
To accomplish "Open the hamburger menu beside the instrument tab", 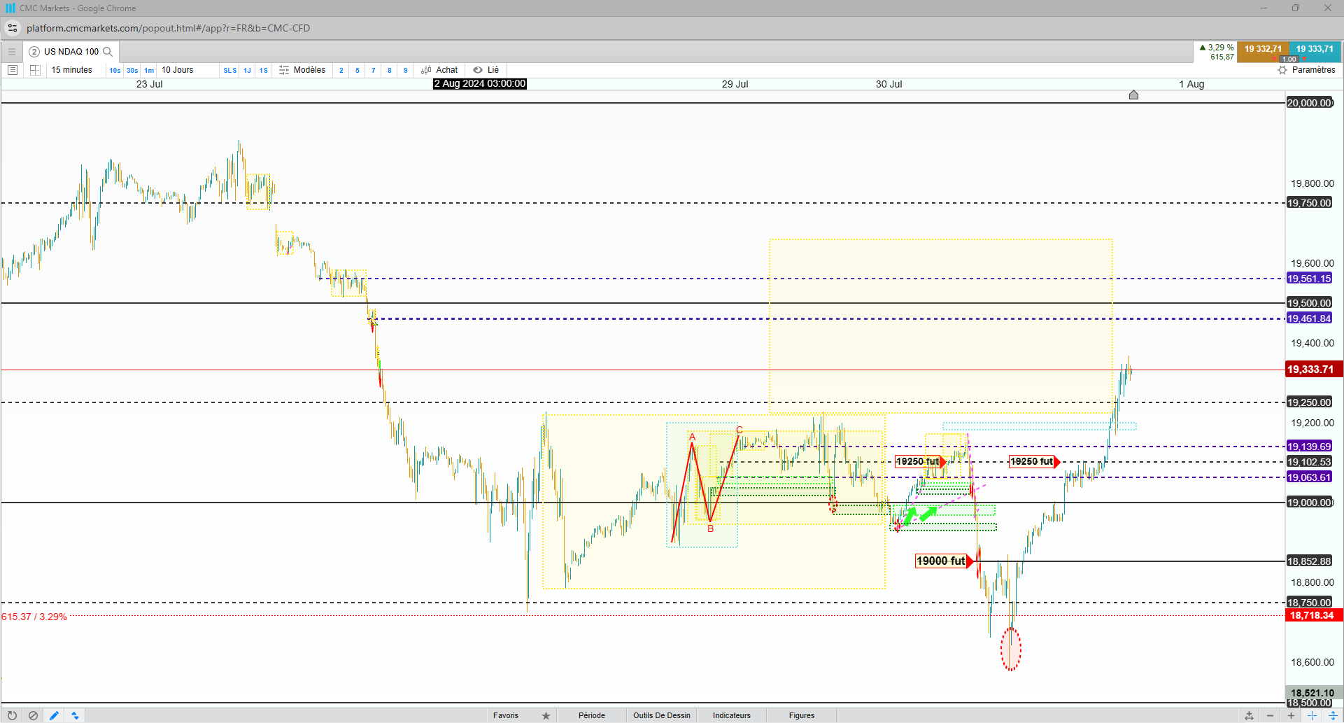I will pyautogui.click(x=12, y=52).
